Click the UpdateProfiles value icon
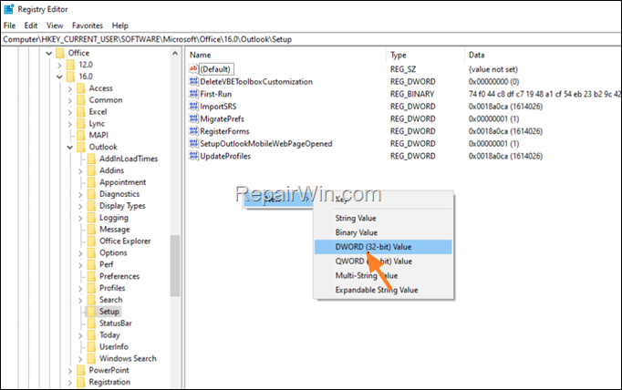Viewport: 622px width, 390px height. (x=193, y=156)
